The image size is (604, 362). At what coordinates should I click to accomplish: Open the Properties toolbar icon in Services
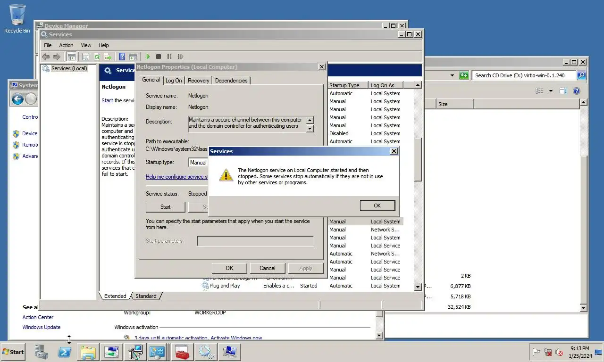(85, 57)
